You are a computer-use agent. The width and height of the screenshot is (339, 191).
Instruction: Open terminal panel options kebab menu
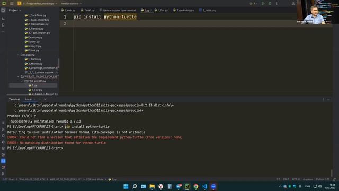[x=323, y=99]
